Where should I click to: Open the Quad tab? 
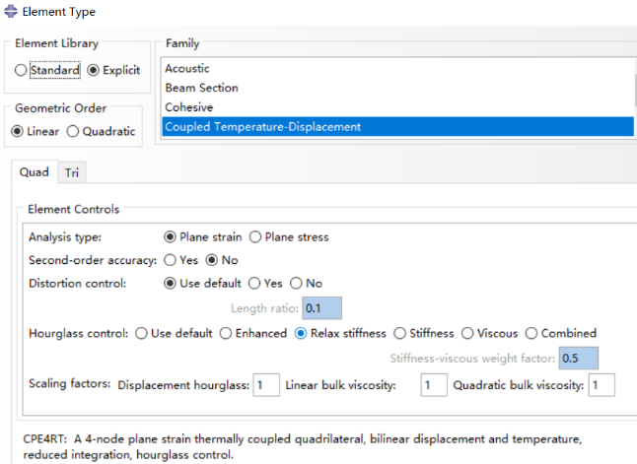tap(35, 172)
